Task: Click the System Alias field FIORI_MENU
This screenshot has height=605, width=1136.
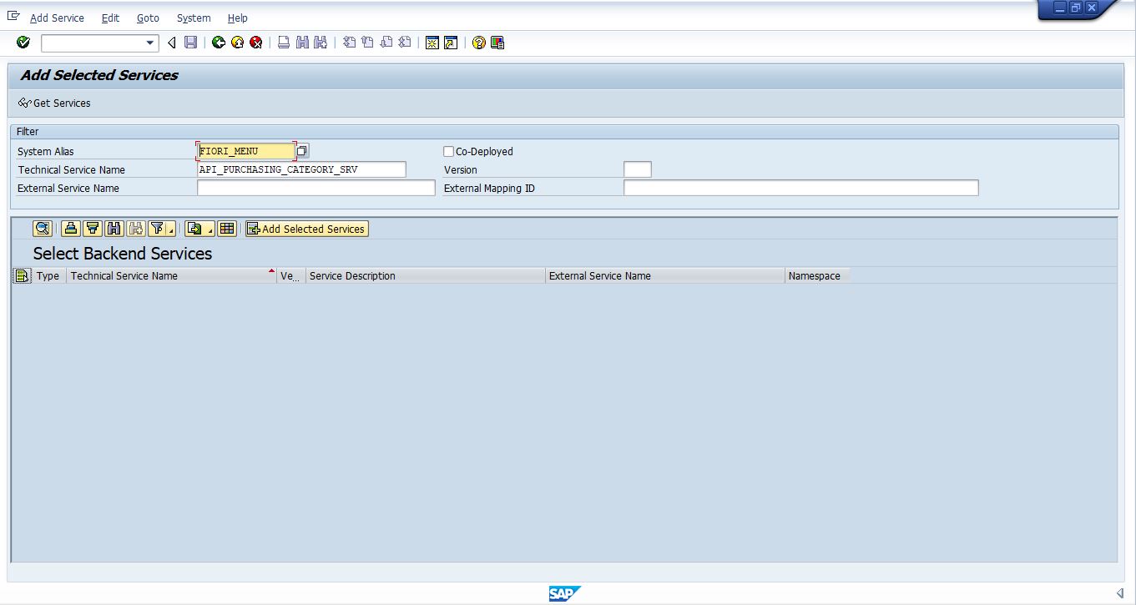Action: pos(246,151)
